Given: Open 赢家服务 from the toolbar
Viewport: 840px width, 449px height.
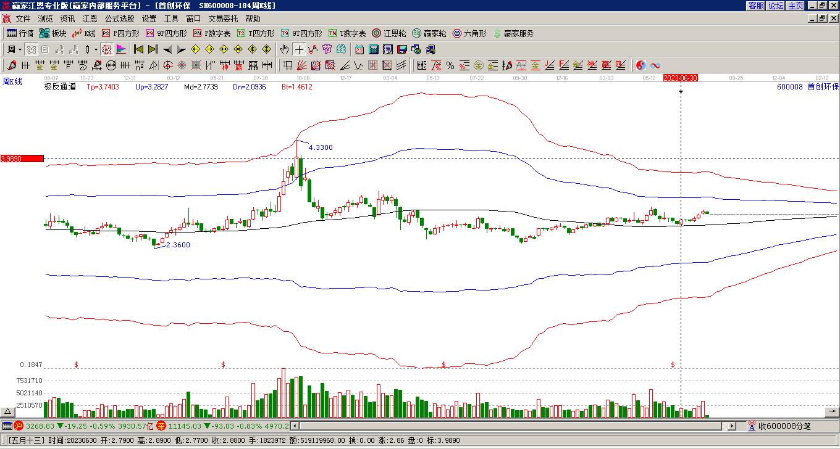Looking at the screenshot, I should pos(513,33).
